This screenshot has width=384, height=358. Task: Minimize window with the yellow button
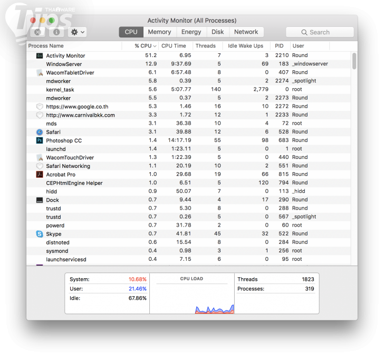[42, 21]
